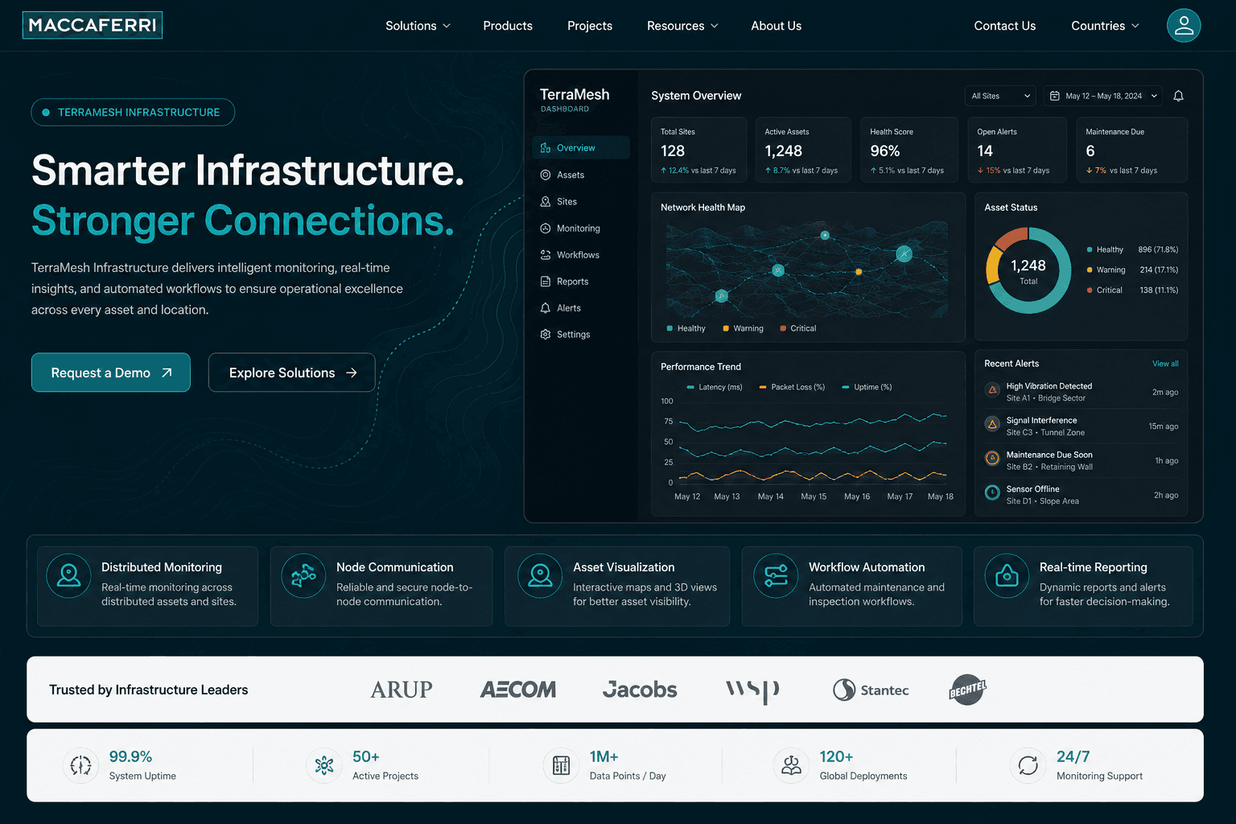Click View all in Recent Alerts
Screen dimensions: 1236x824
click(x=1165, y=364)
